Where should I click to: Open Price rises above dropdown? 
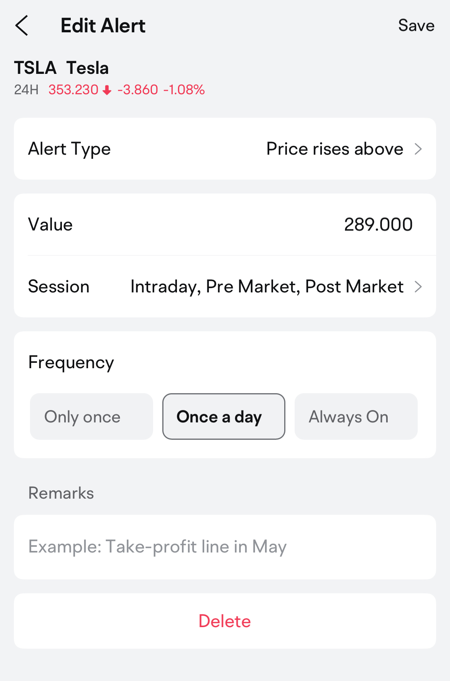click(335, 149)
